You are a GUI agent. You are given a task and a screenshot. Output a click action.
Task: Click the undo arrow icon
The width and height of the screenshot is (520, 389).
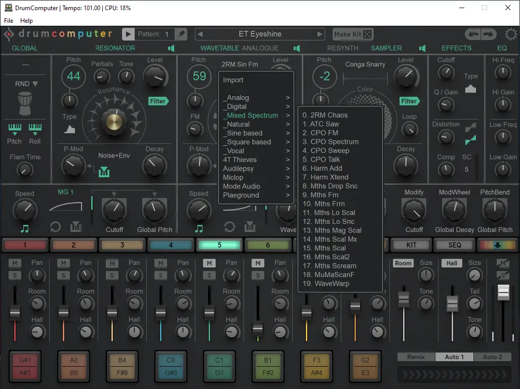[x=473, y=34]
